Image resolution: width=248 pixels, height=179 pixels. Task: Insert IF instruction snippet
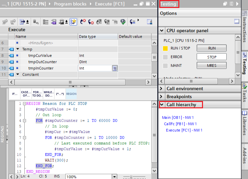click(15, 94)
